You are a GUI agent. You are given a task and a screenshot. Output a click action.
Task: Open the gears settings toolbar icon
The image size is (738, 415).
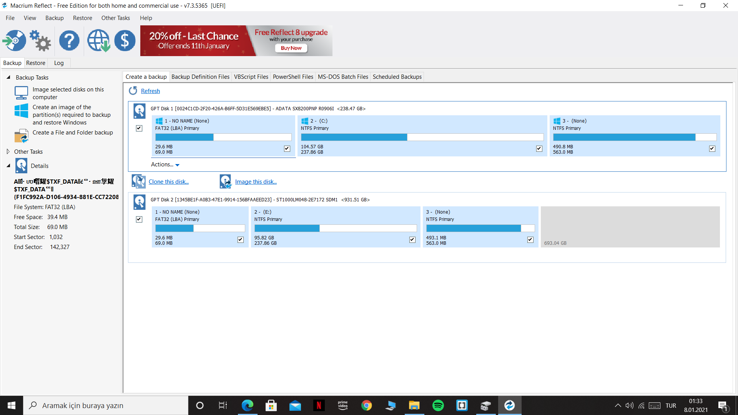point(40,40)
